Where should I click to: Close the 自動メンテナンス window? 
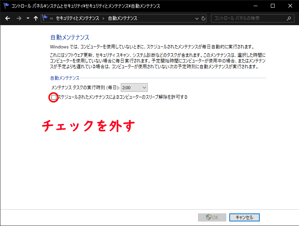(x=290, y=6)
